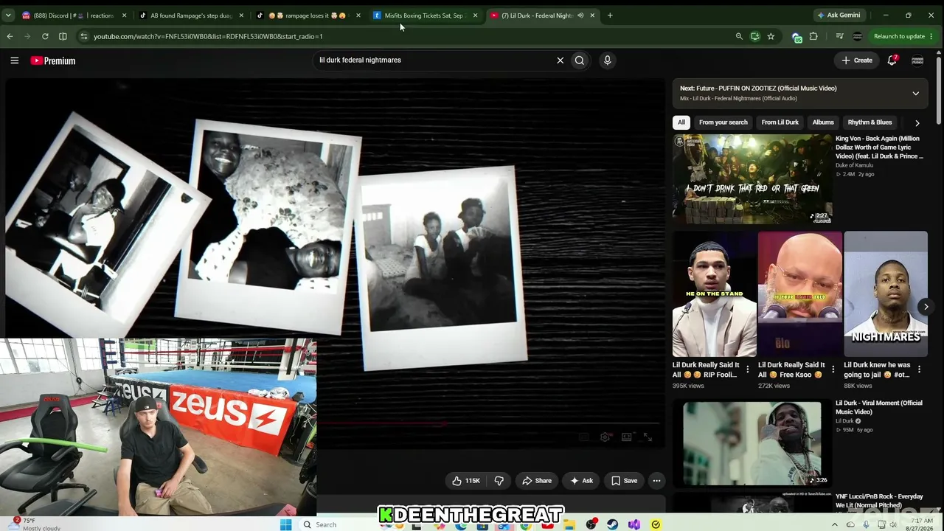This screenshot has width=944, height=531.
Task: Seek along the video progress bar
Action: tap(490, 424)
